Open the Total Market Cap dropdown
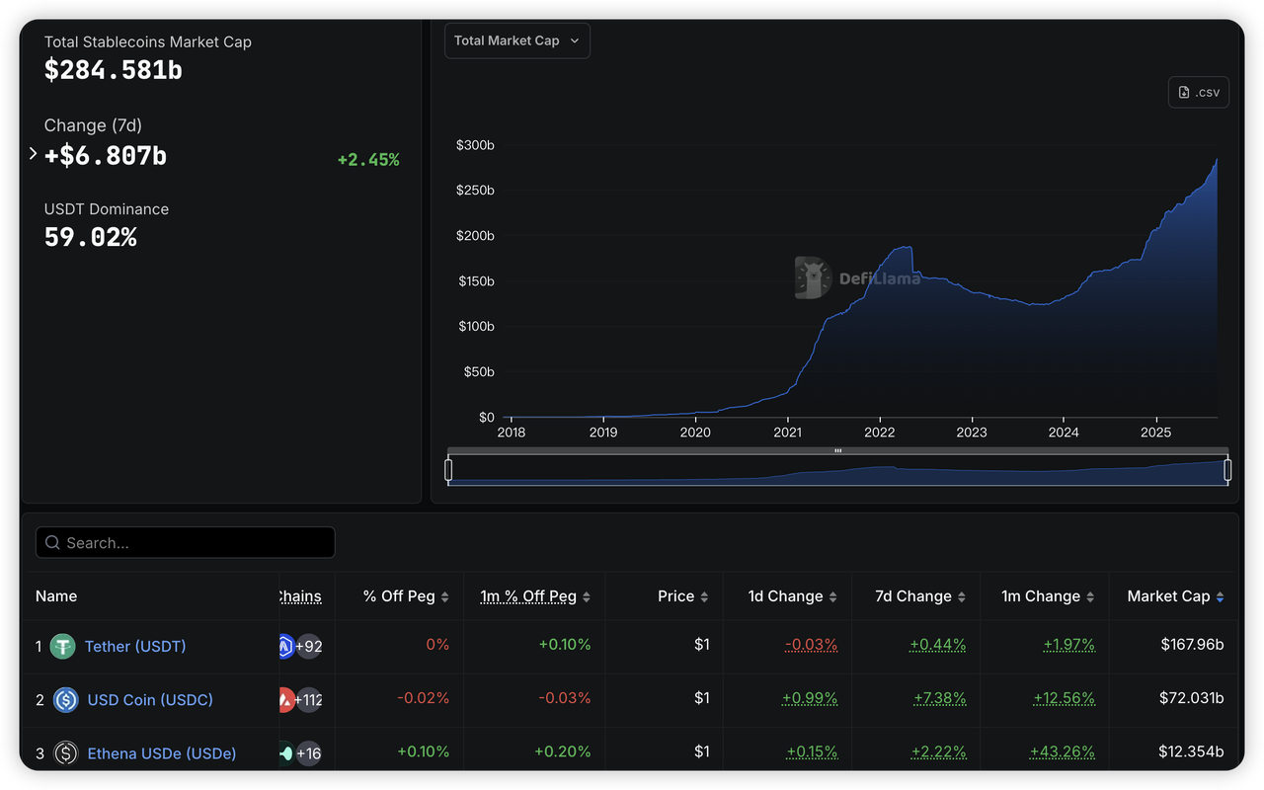This screenshot has height=790, width=1264. pyautogui.click(x=516, y=40)
